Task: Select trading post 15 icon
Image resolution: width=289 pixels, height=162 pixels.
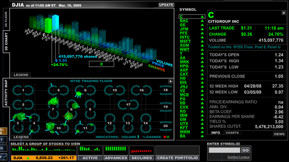Action: [x=115, y=90]
